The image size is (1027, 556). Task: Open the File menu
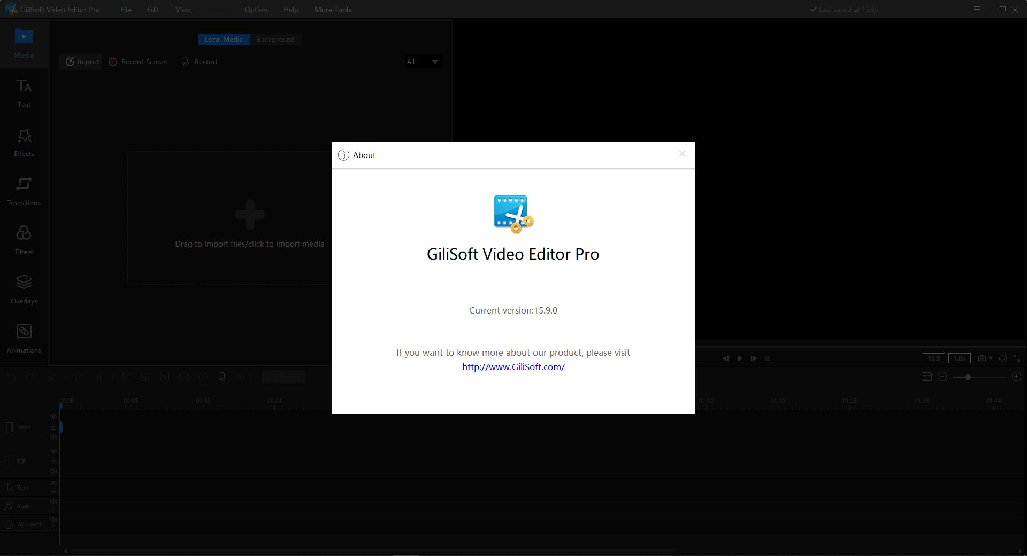pyautogui.click(x=126, y=10)
